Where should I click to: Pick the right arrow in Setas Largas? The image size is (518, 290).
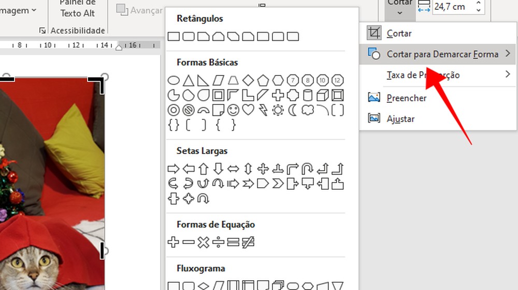point(174,169)
